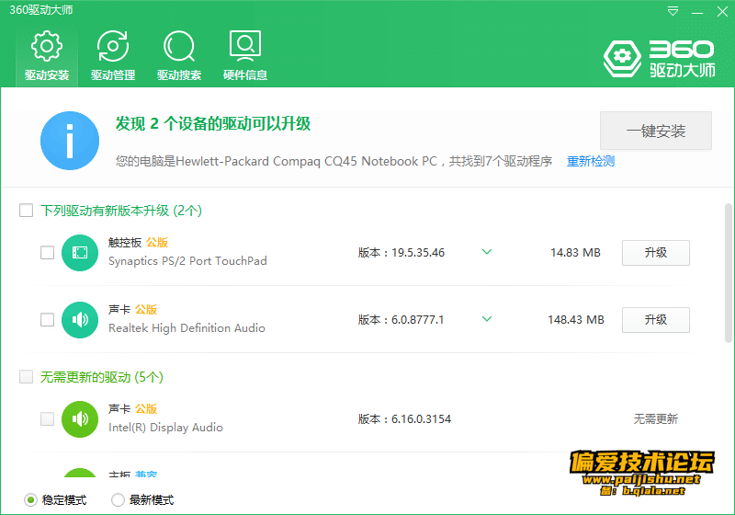Check the Synaptics TouchPad driver checkbox
The height and width of the screenshot is (515, 735).
point(48,252)
